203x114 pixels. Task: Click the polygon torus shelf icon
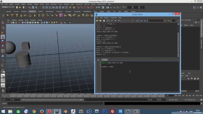pos(30,16)
